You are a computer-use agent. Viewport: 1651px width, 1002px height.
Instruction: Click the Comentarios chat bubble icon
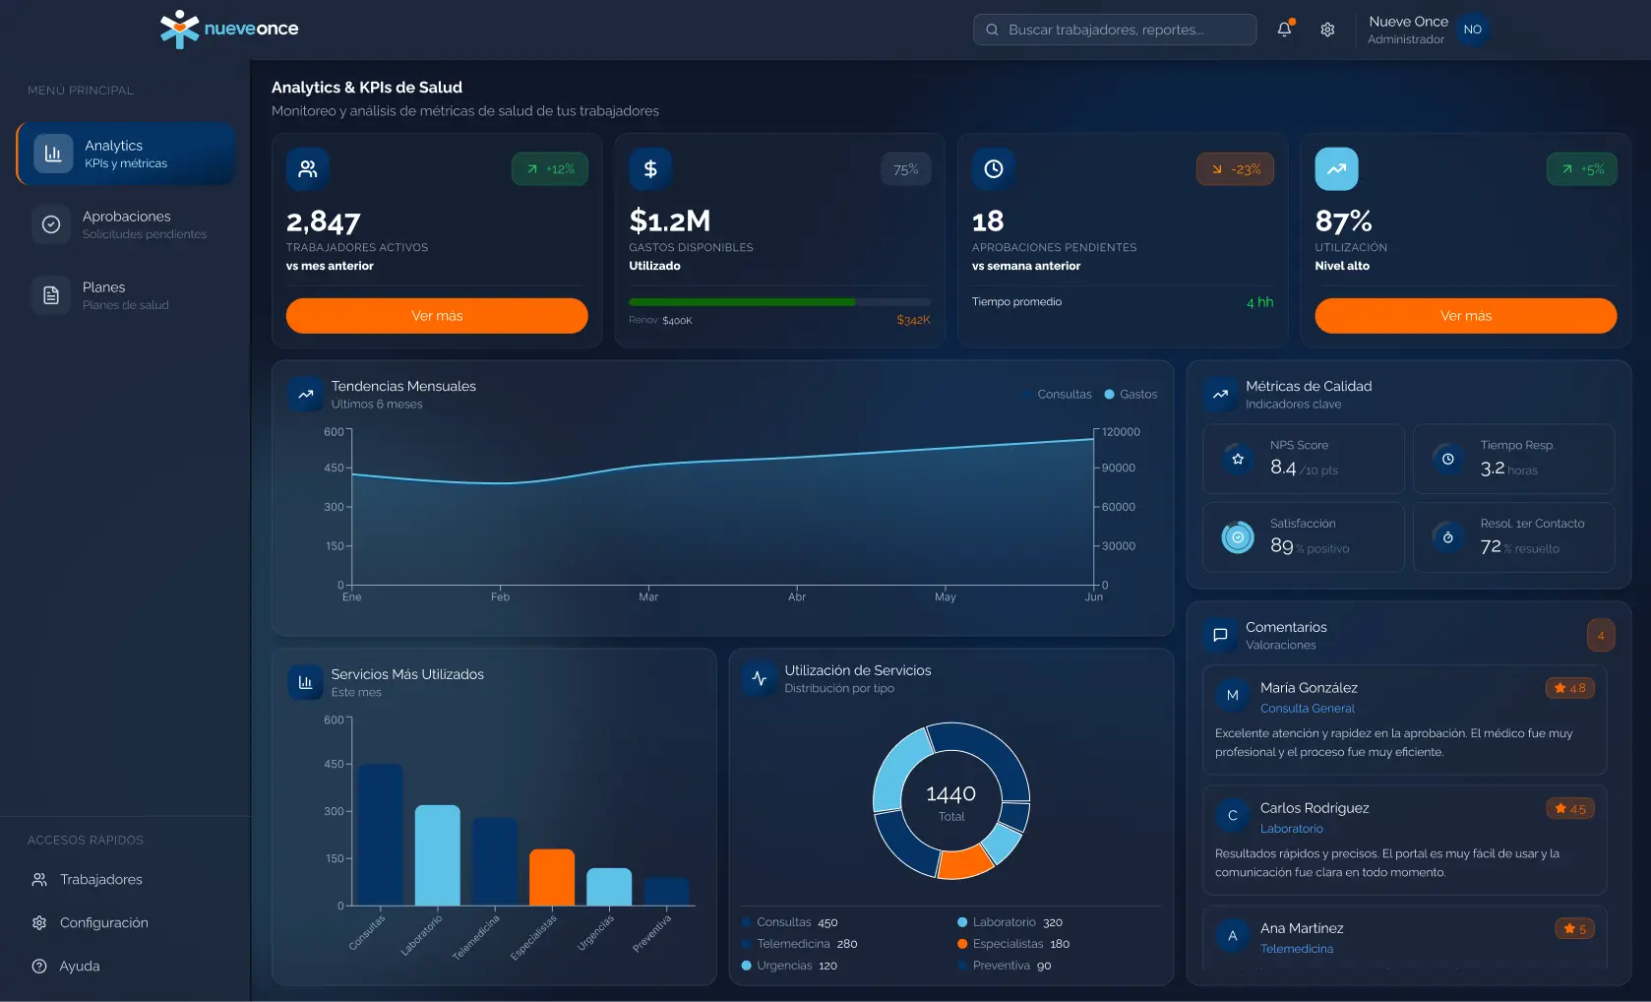[1220, 635]
